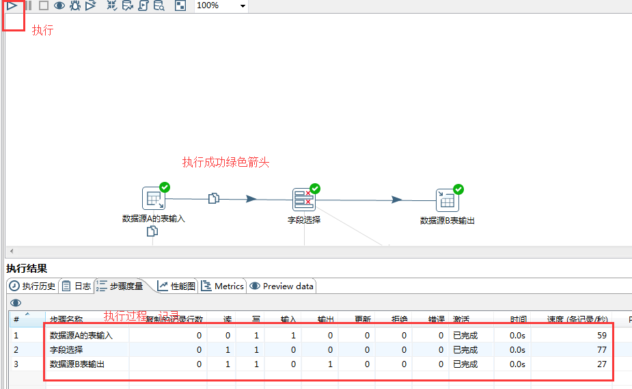Select the 数据源B表输出 step icon
The image size is (632, 389).
(x=447, y=200)
